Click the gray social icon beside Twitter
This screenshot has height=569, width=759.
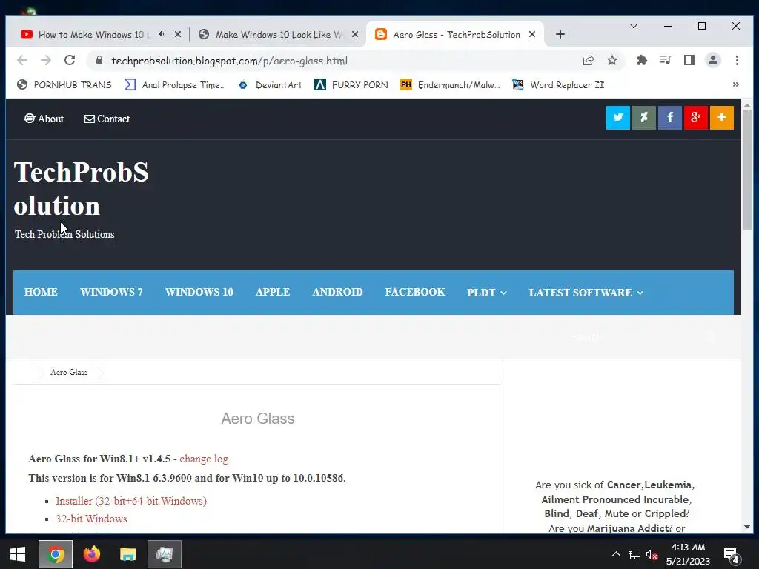click(x=644, y=118)
